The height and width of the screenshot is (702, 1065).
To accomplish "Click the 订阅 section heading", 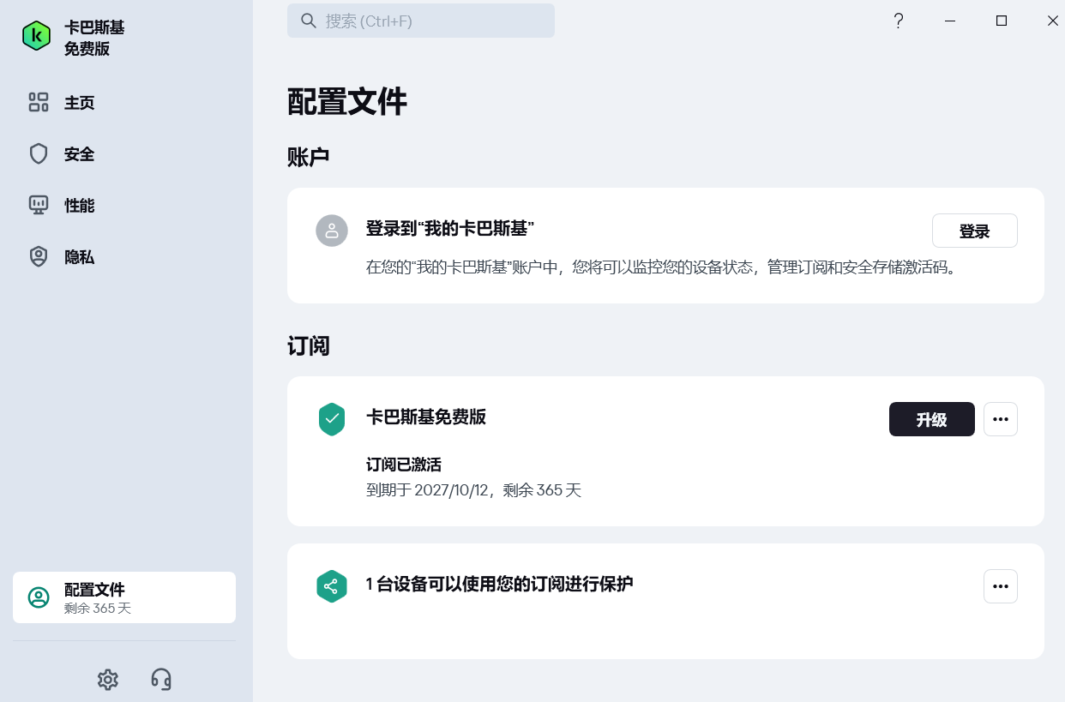I will (309, 346).
